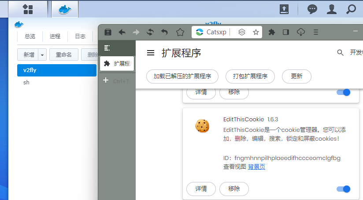Switch to the 日志 tab in Docker
363x200 pixels.
(80, 36)
